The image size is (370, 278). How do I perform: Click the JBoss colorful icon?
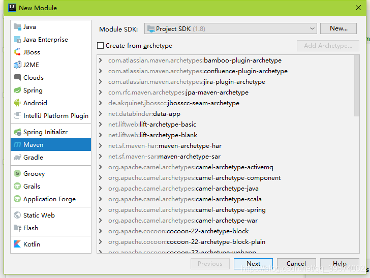(x=17, y=52)
